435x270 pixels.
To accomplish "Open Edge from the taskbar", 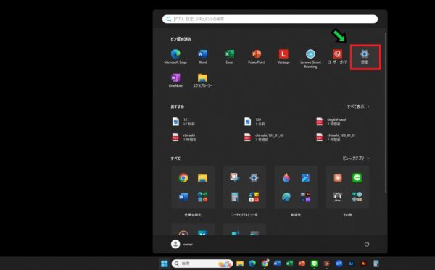I will point(252,263).
